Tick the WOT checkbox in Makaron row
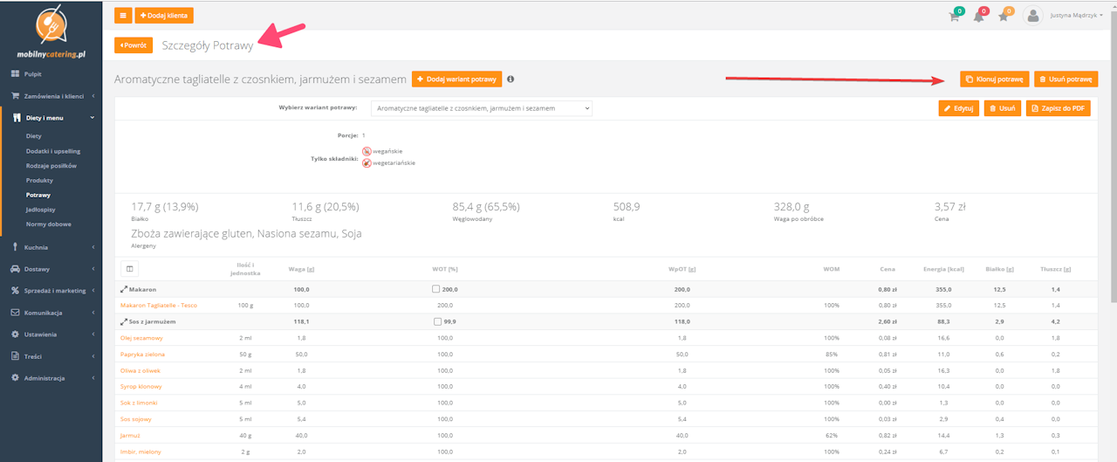The width and height of the screenshot is (1117, 462). click(436, 289)
